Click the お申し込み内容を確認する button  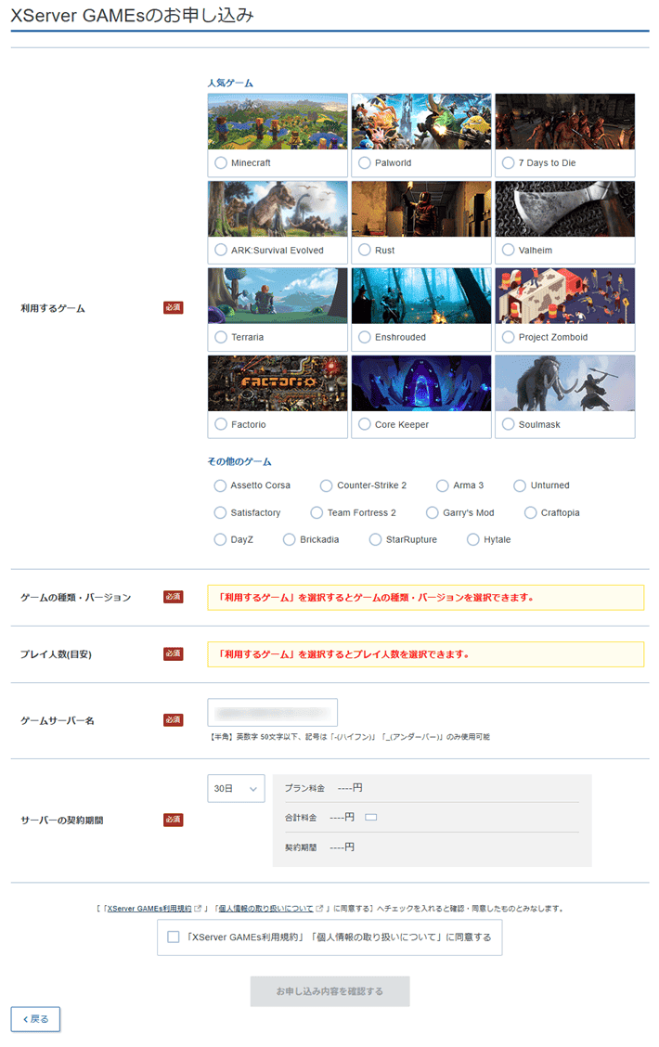(x=329, y=991)
